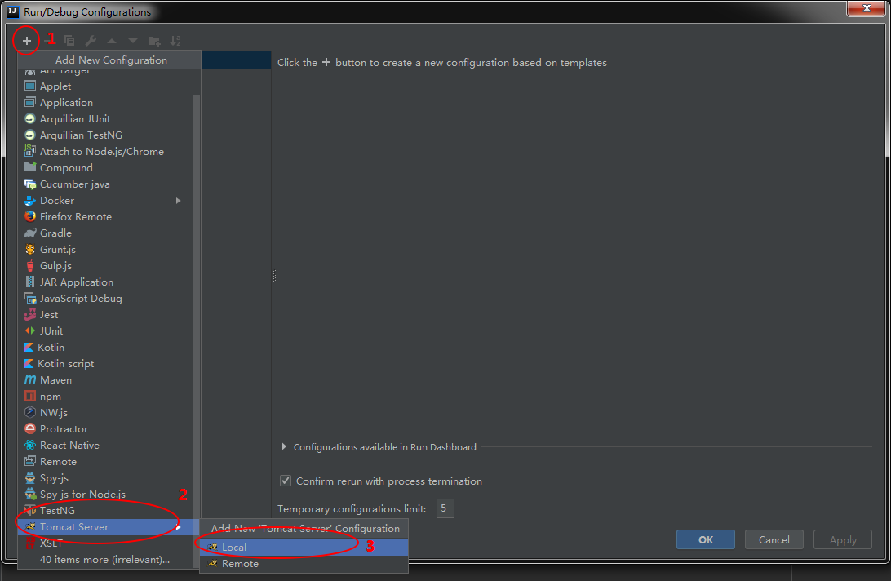Click the Gulp.js cup icon
Image resolution: width=891 pixels, height=581 pixels.
[30, 265]
